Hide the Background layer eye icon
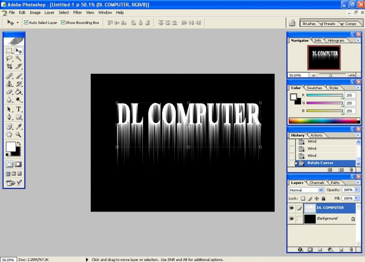 click(x=291, y=219)
